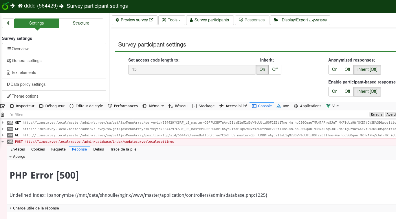Open the Réseau network panel
Viewport: 396px width, 219px height.
click(x=178, y=106)
